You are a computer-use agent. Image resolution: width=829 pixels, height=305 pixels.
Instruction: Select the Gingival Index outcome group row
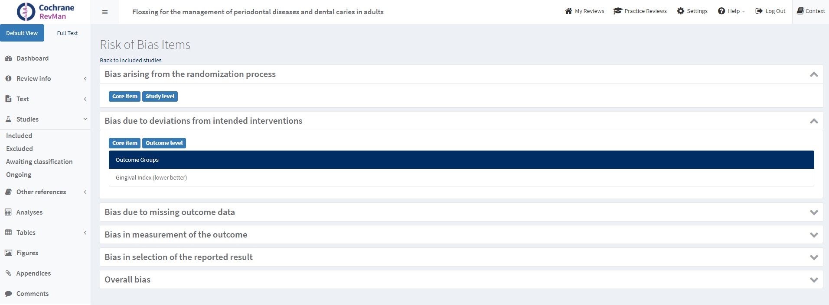click(x=151, y=178)
